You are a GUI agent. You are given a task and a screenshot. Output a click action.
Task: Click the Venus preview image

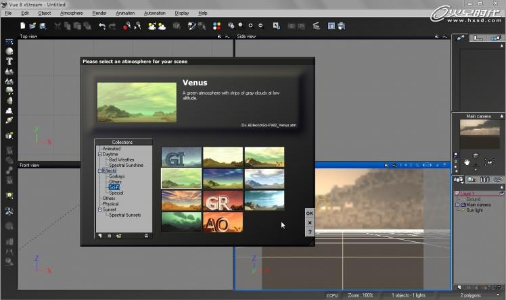137,102
